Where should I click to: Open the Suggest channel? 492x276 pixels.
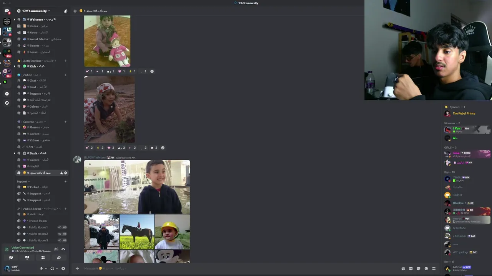pos(42,94)
